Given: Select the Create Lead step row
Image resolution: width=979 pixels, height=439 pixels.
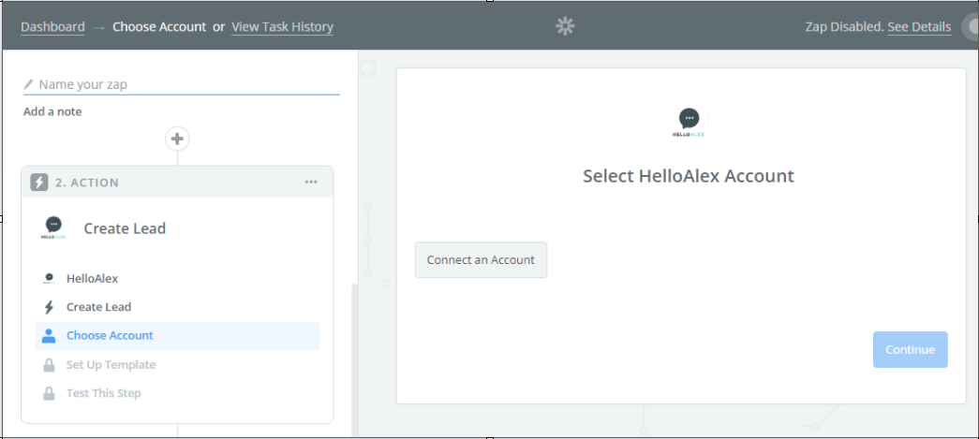Looking at the screenshot, I should pos(177,307).
